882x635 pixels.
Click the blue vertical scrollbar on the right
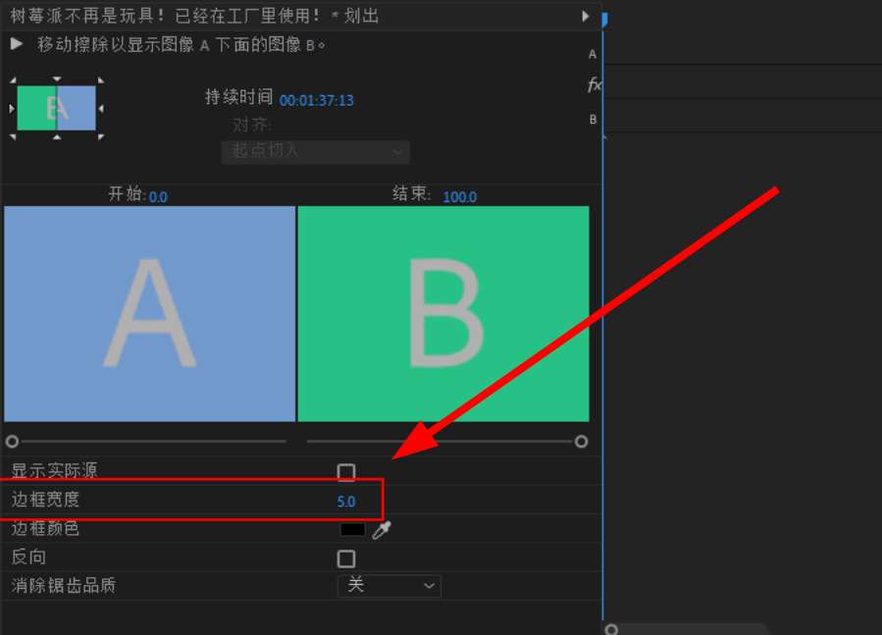602,294
